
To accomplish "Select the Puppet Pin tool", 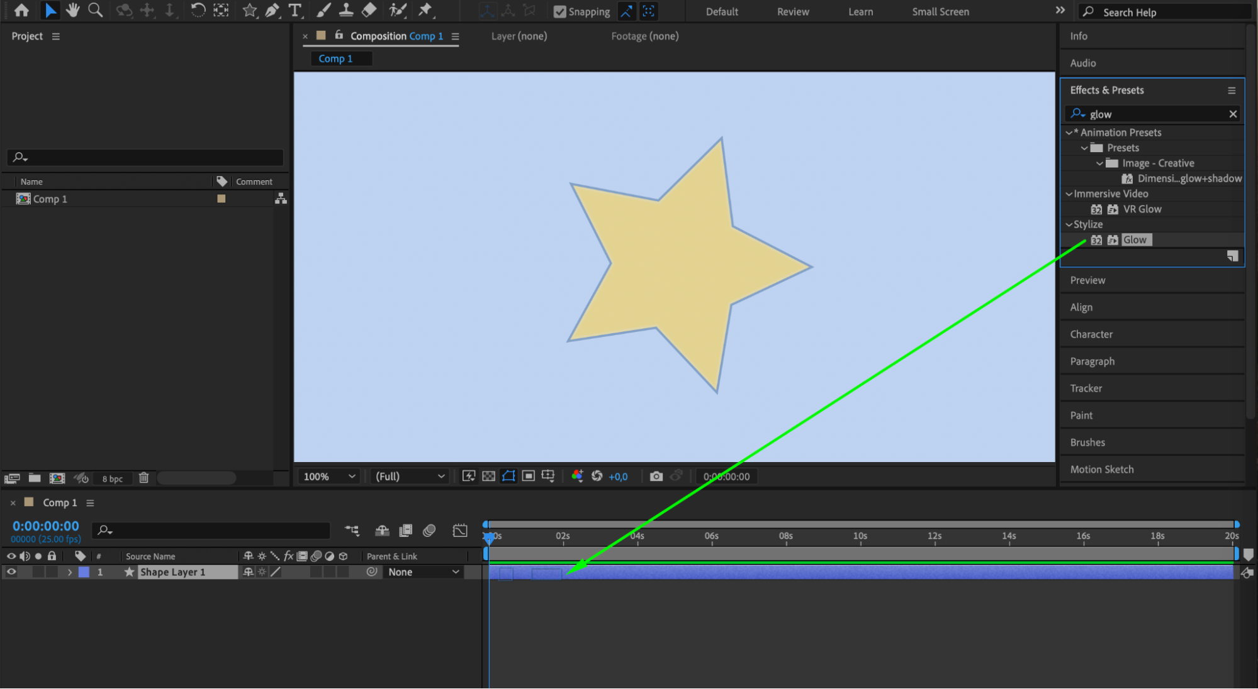I will tap(425, 10).
